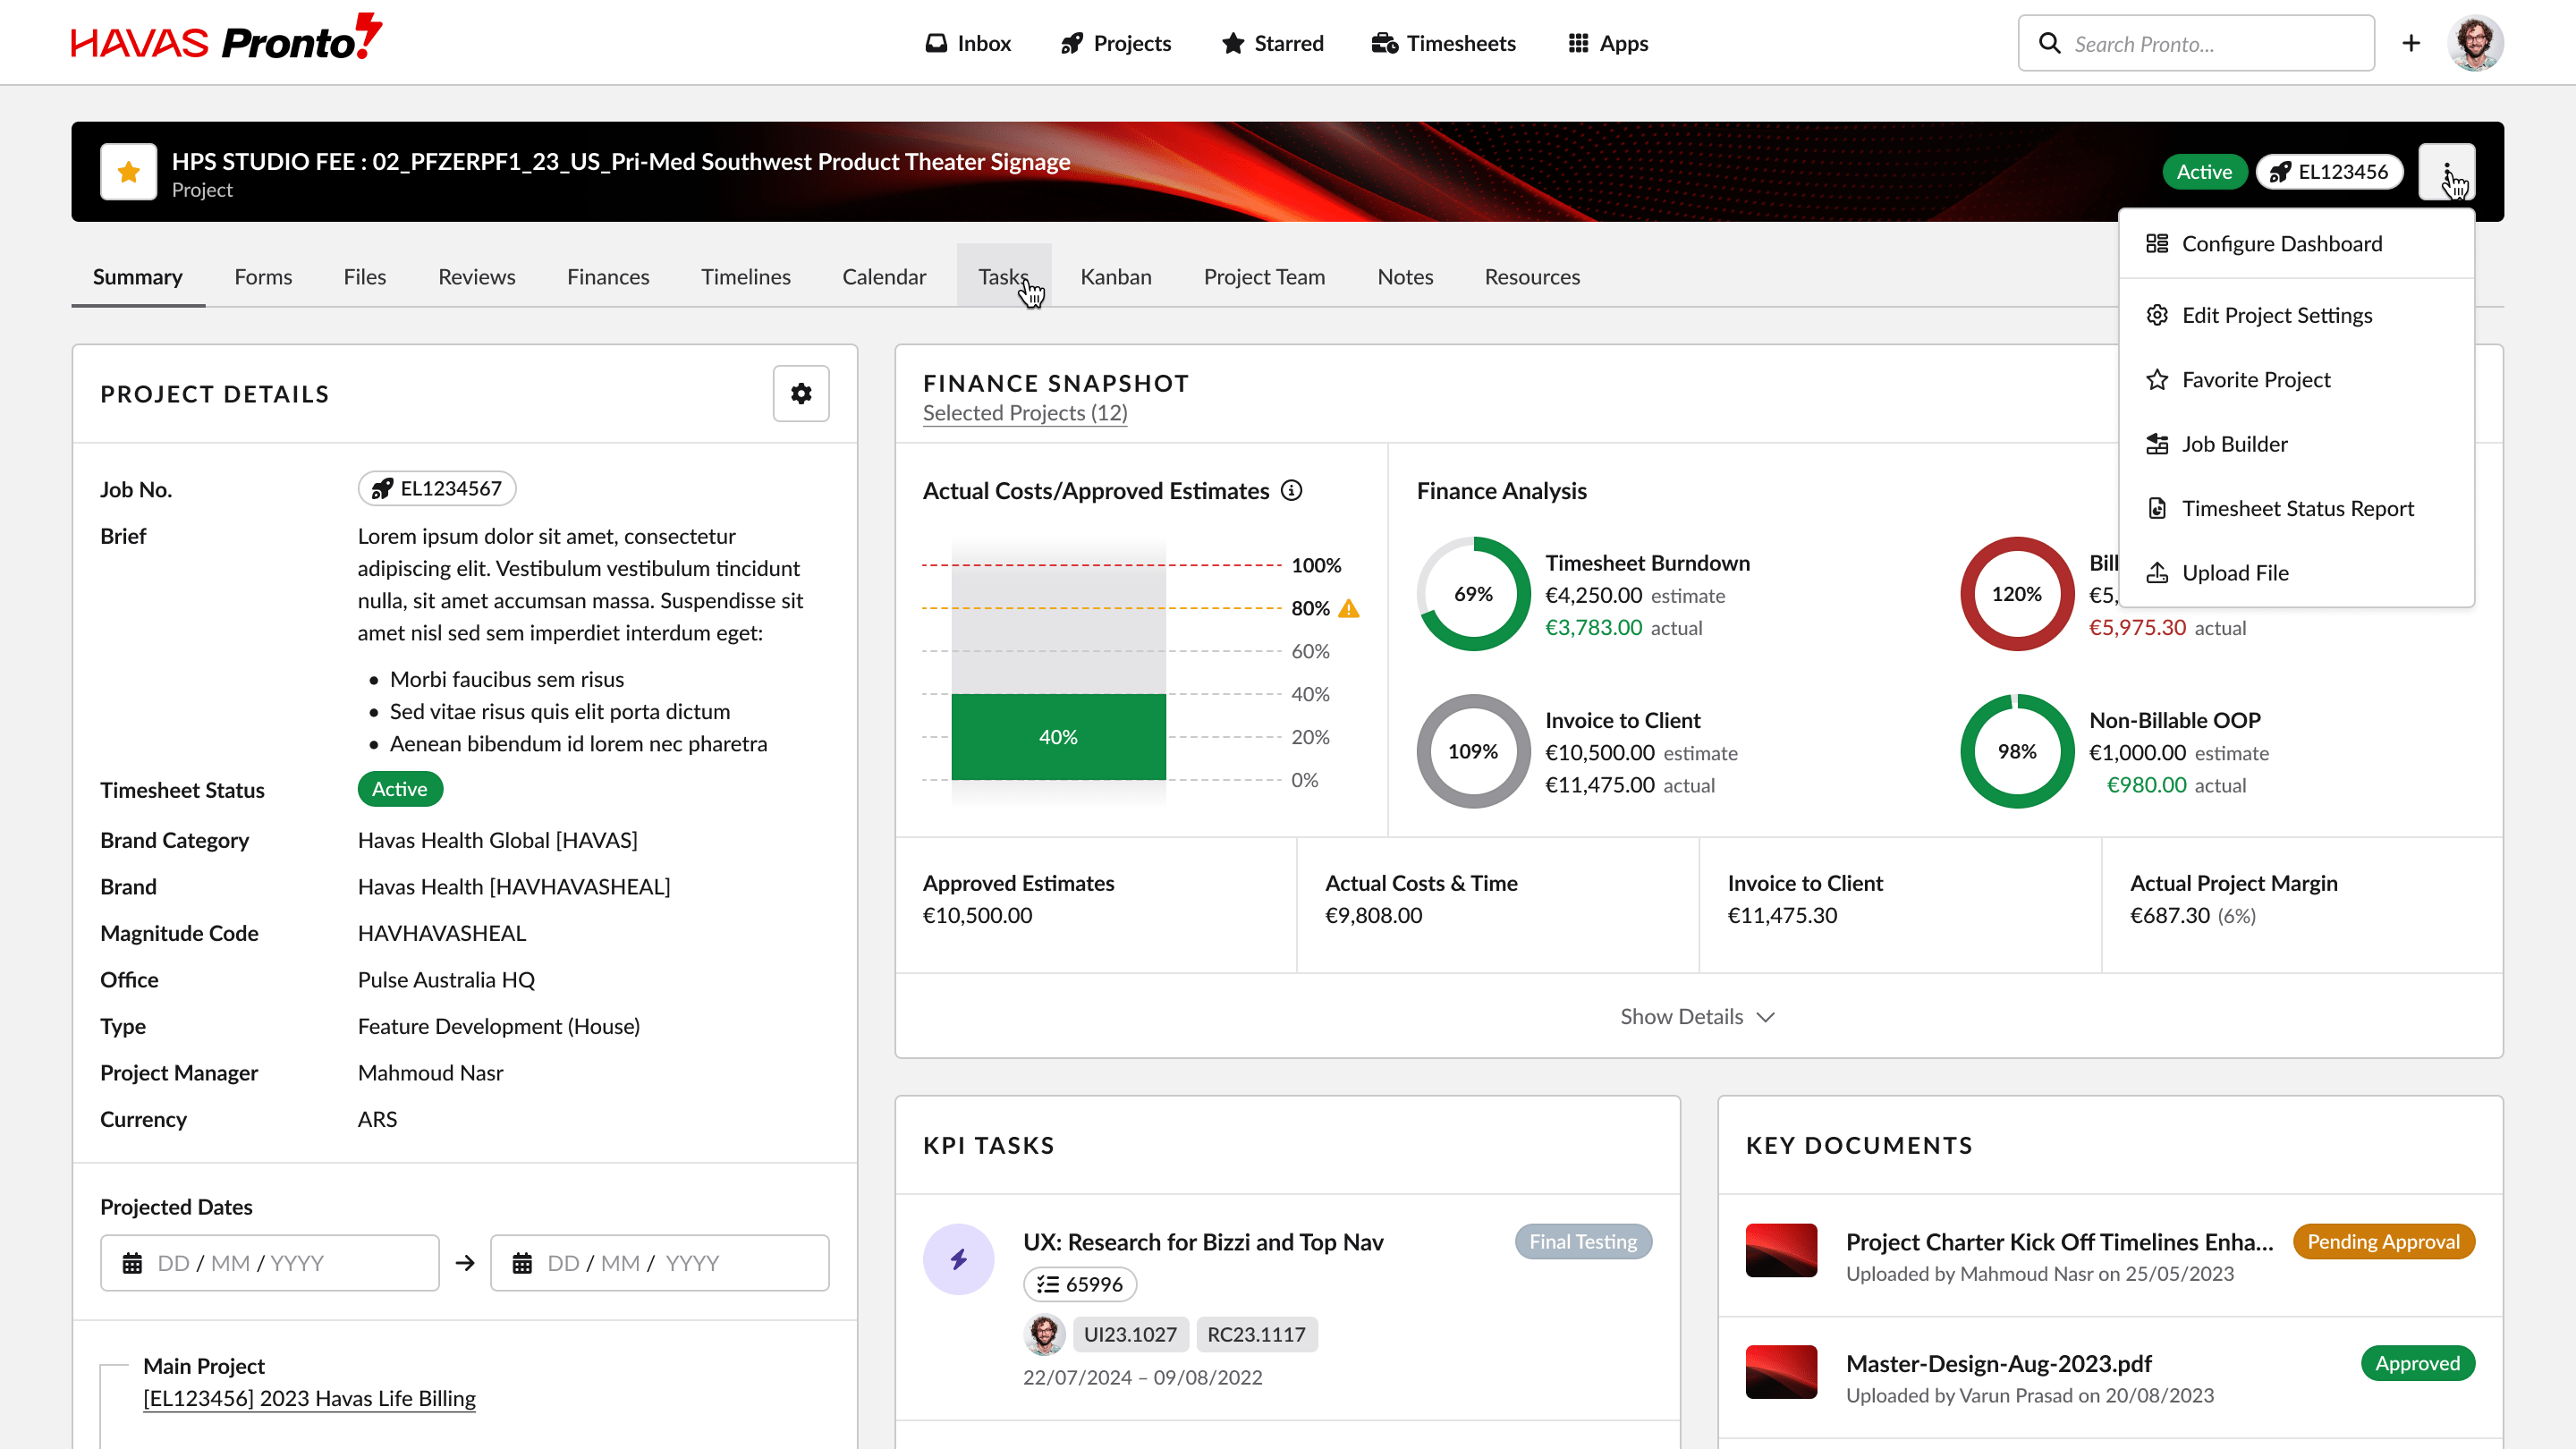This screenshot has height=1449, width=2576.
Task: Open UX: Research for Bizzi and Top Nav
Action: tap(1203, 1242)
